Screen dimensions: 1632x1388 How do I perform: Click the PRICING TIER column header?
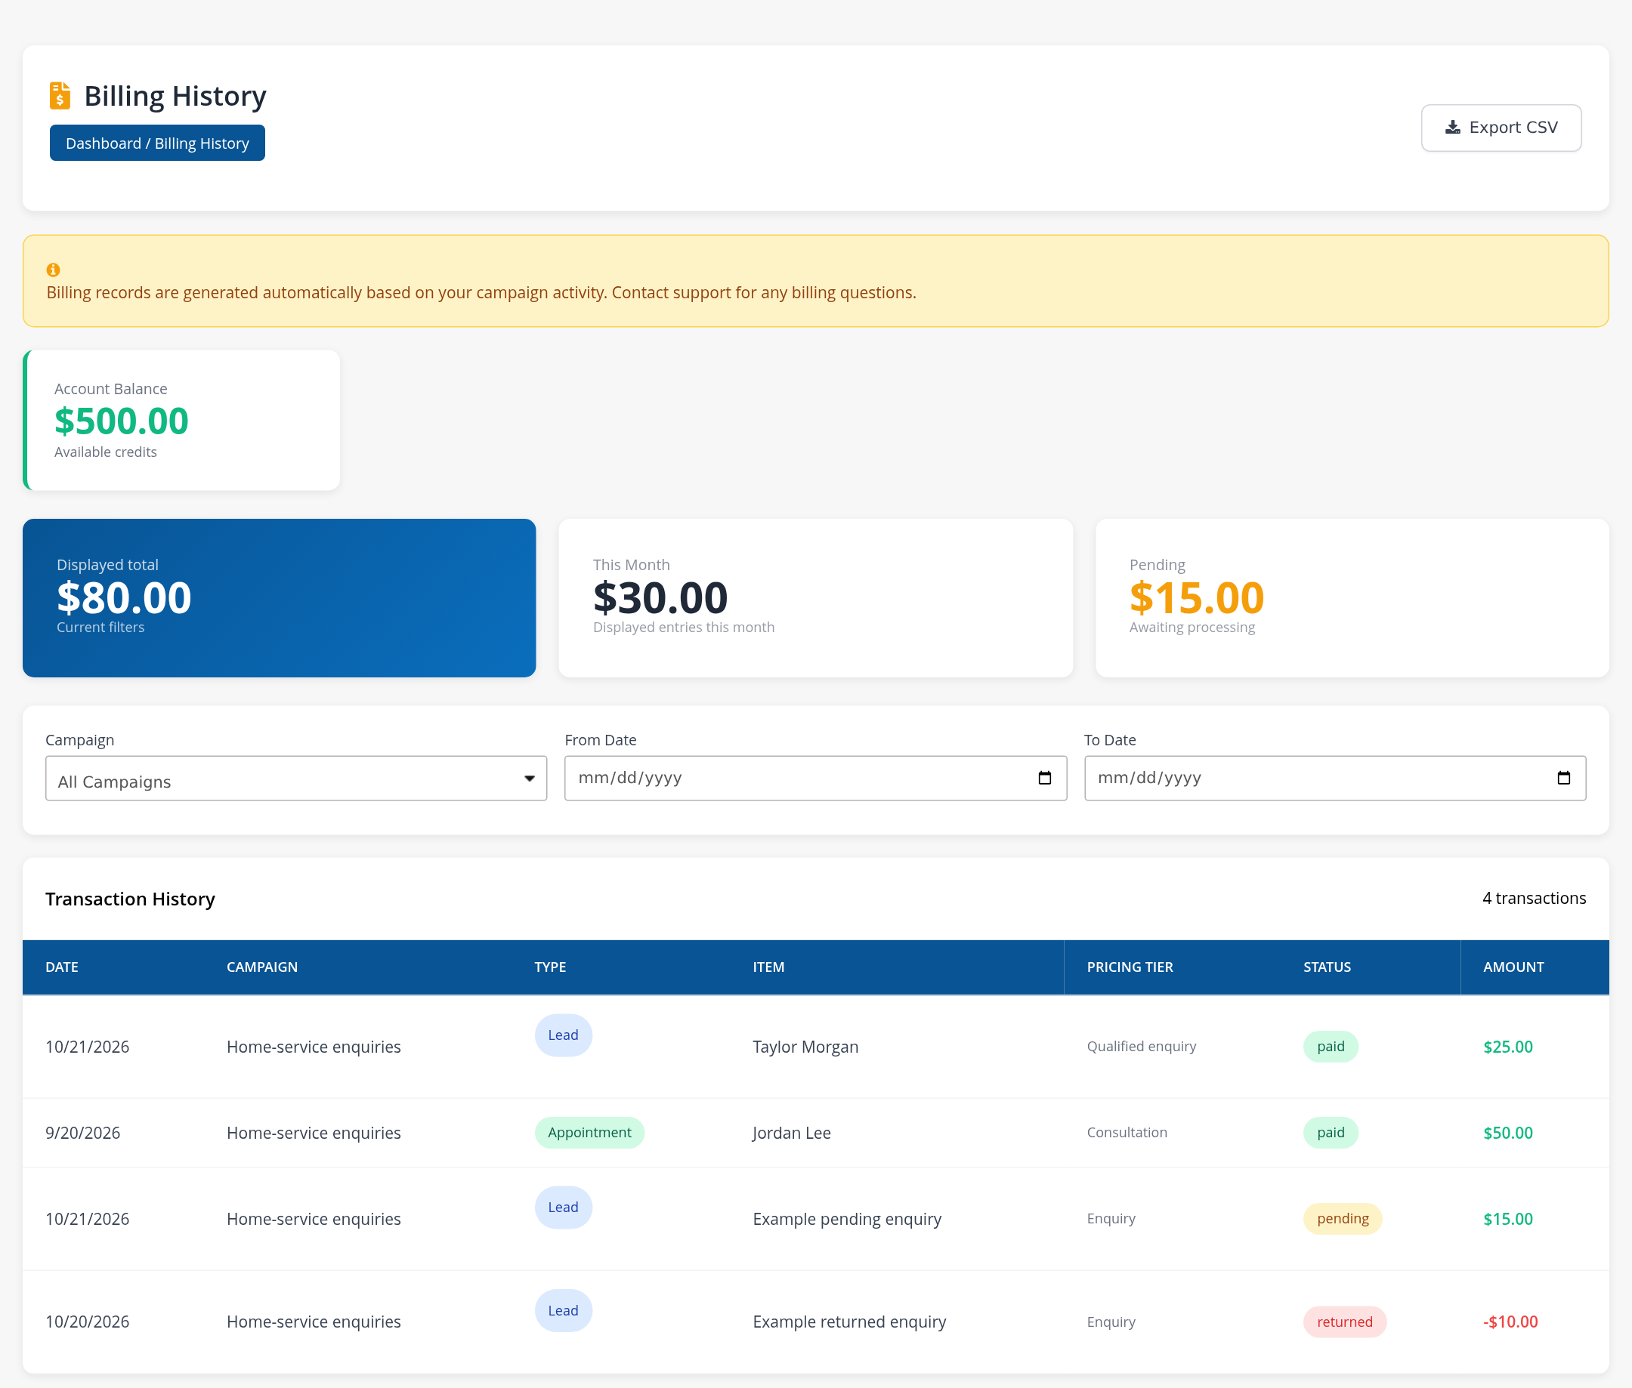click(x=1130, y=967)
